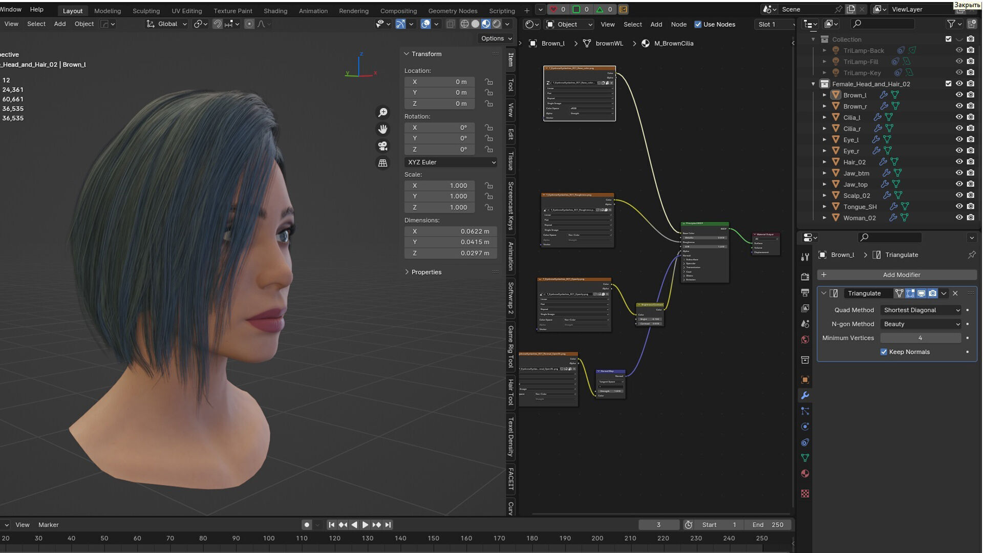Toggle Female_Head_and_Hair_02 collection exclude checkbox
This screenshot has height=553, width=983.
click(x=948, y=83)
